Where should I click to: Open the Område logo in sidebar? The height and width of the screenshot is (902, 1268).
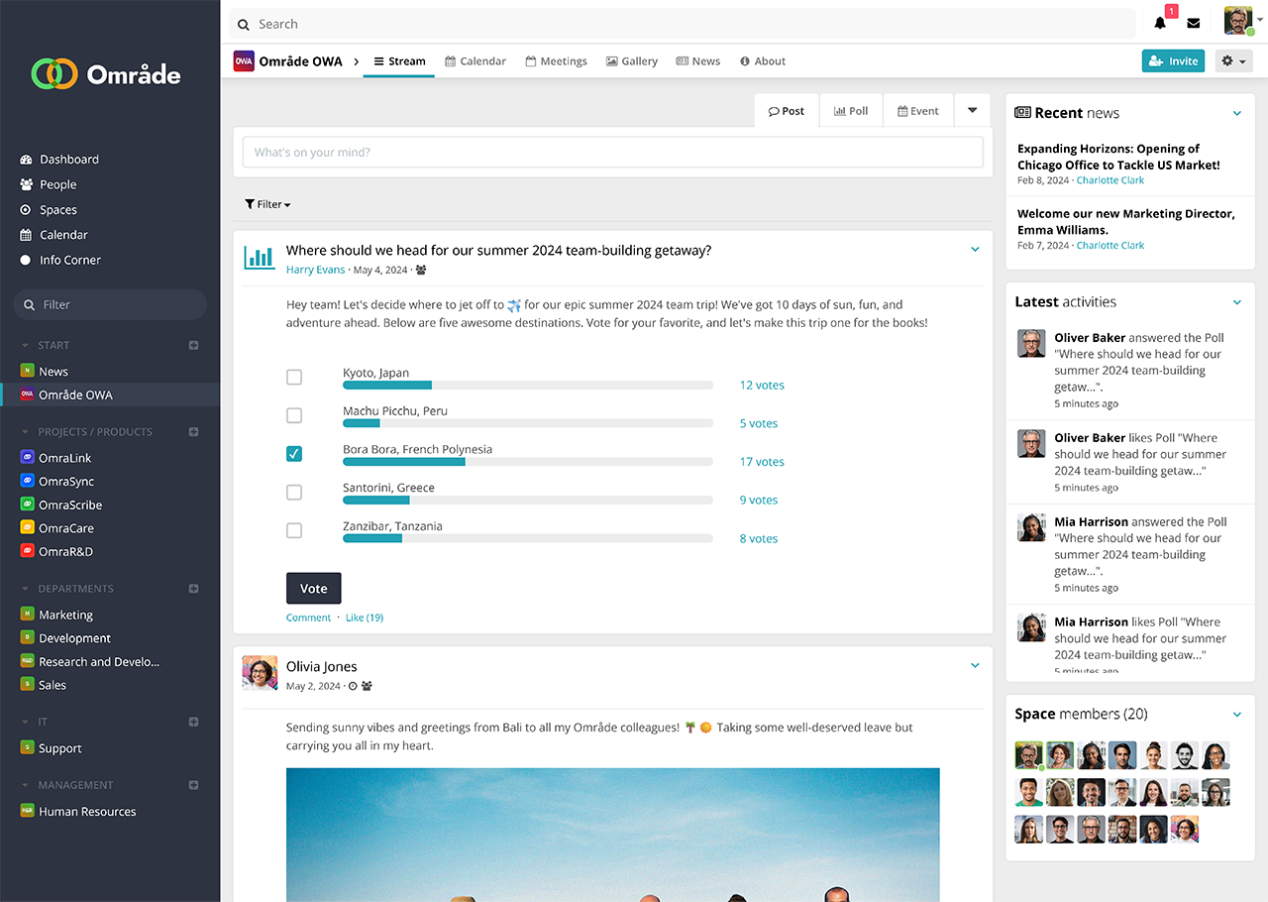point(106,74)
